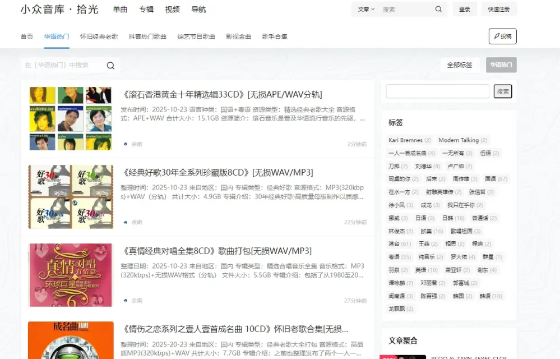Select the 邓丽君 tag

(x=433, y=283)
